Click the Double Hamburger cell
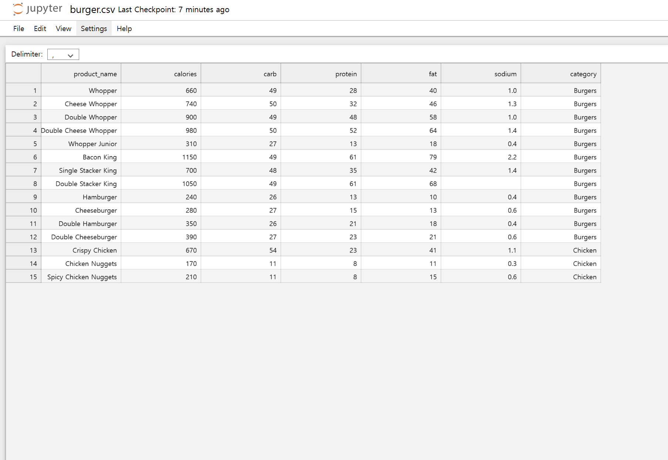This screenshot has height=460, width=668. [x=81, y=223]
